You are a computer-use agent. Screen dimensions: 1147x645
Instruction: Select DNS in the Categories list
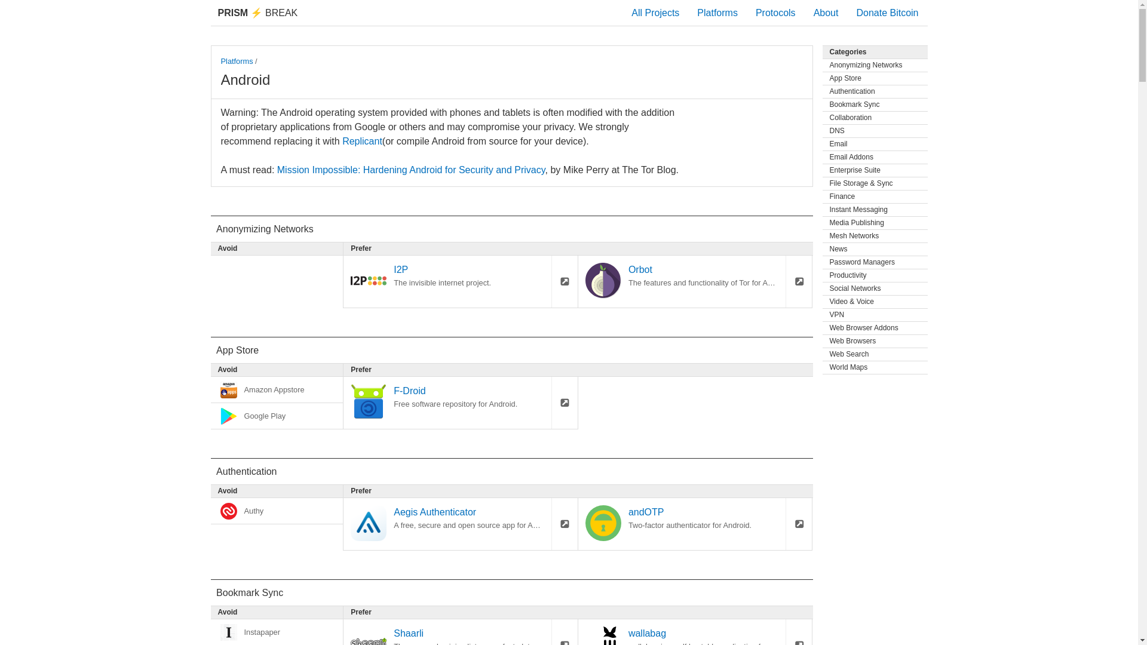(875, 131)
